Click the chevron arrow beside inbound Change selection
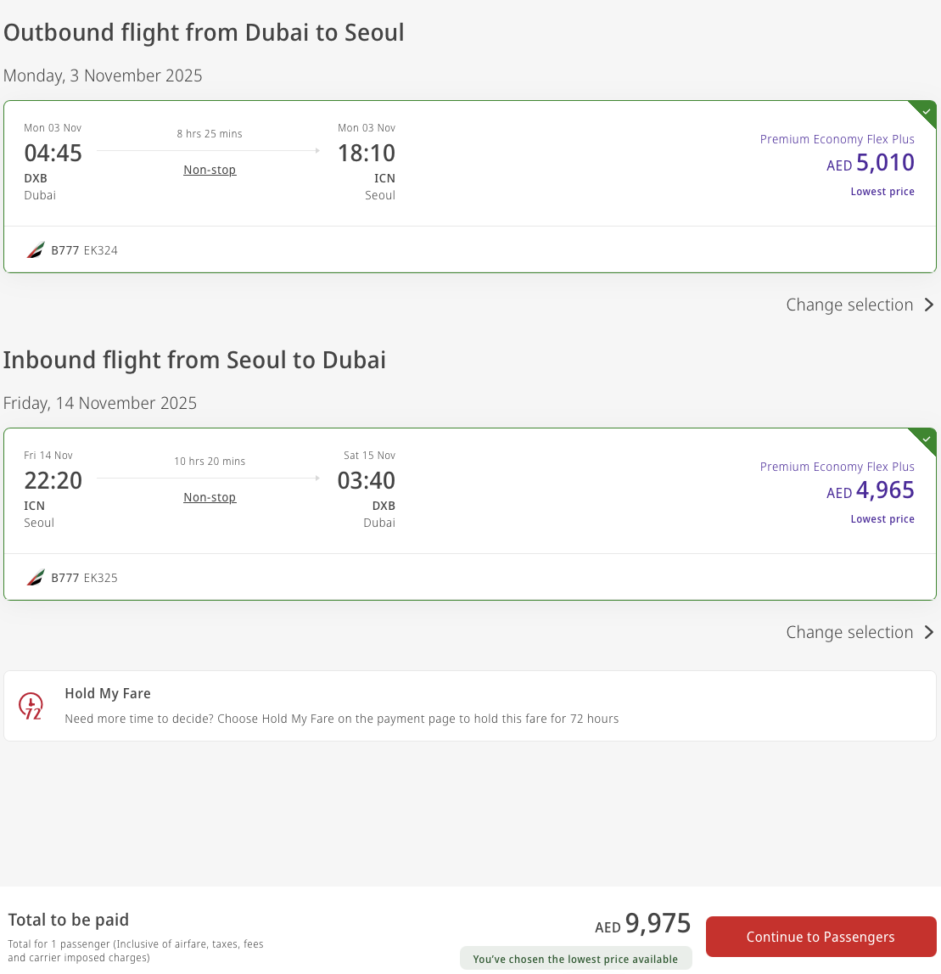Image resolution: width=941 pixels, height=974 pixels. (x=928, y=632)
